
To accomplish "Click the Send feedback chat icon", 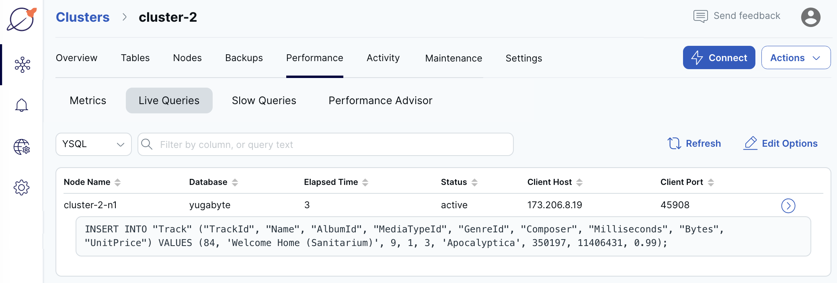I will pos(700,16).
